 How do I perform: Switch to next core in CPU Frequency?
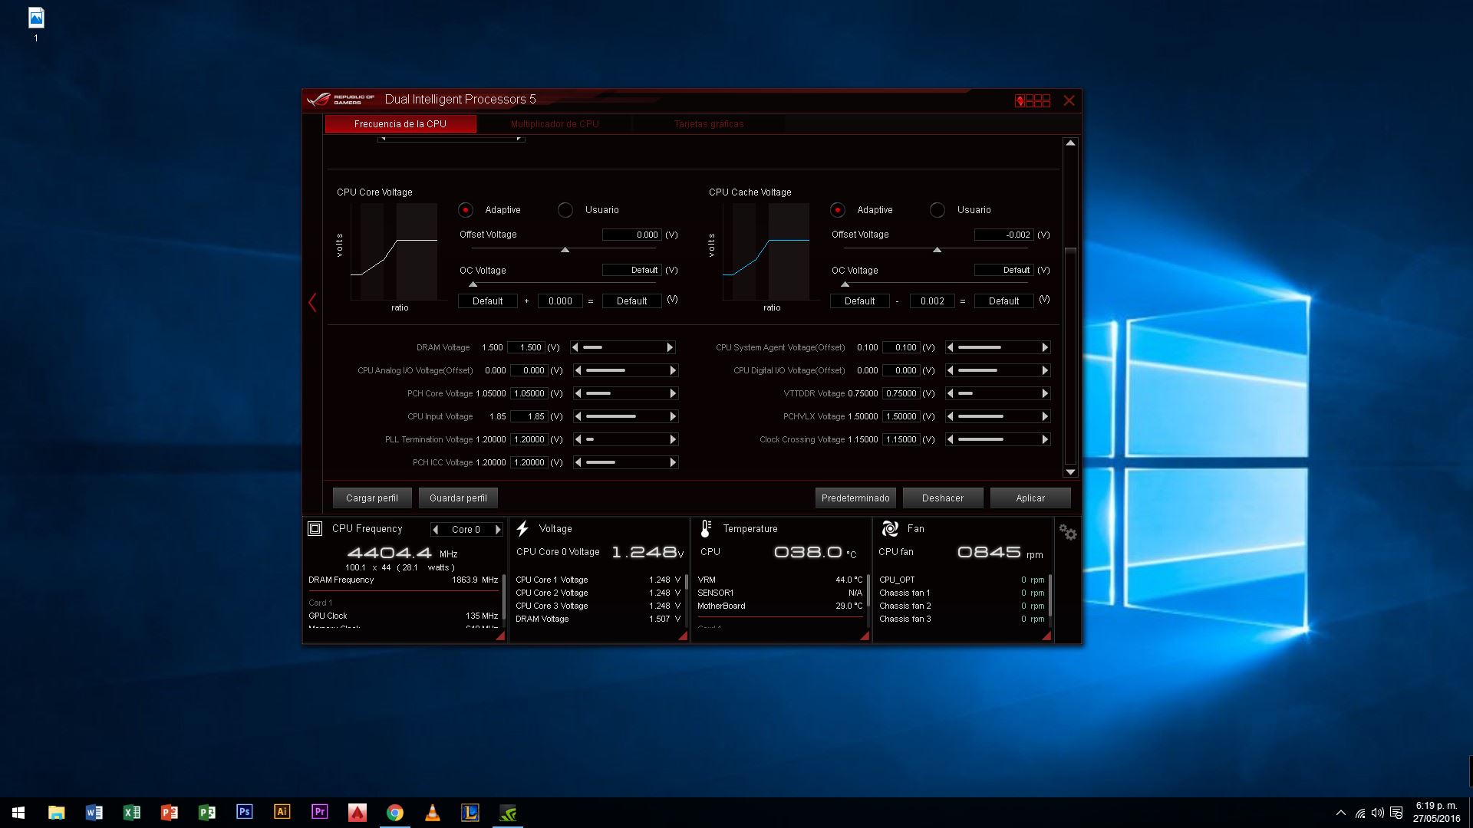(498, 530)
